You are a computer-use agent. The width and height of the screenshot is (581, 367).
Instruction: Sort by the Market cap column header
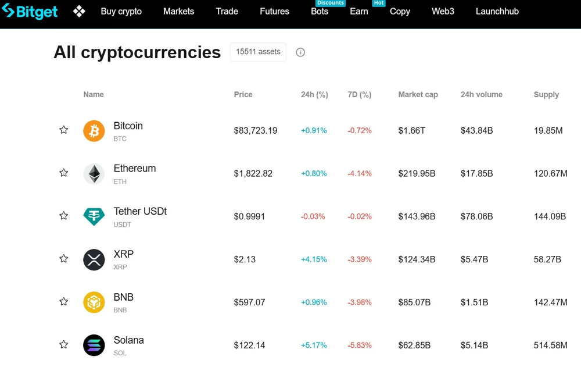tap(418, 94)
